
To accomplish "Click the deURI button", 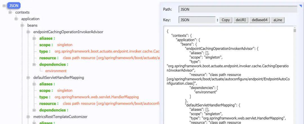I will [x=241, y=20].
